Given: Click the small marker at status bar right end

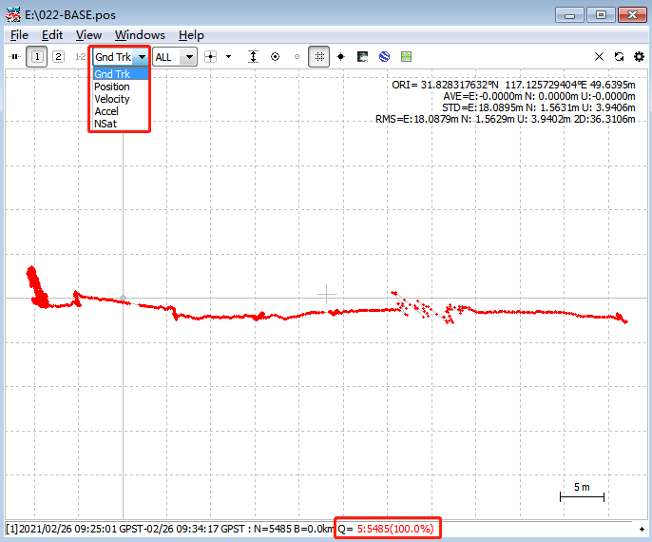Looking at the screenshot, I should click(642, 529).
